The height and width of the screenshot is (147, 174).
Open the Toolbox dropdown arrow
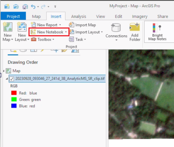(x=53, y=39)
